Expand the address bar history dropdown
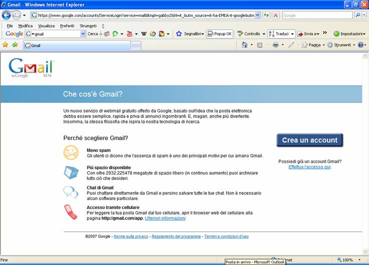The image size is (369, 265). (x=258, y=15)
